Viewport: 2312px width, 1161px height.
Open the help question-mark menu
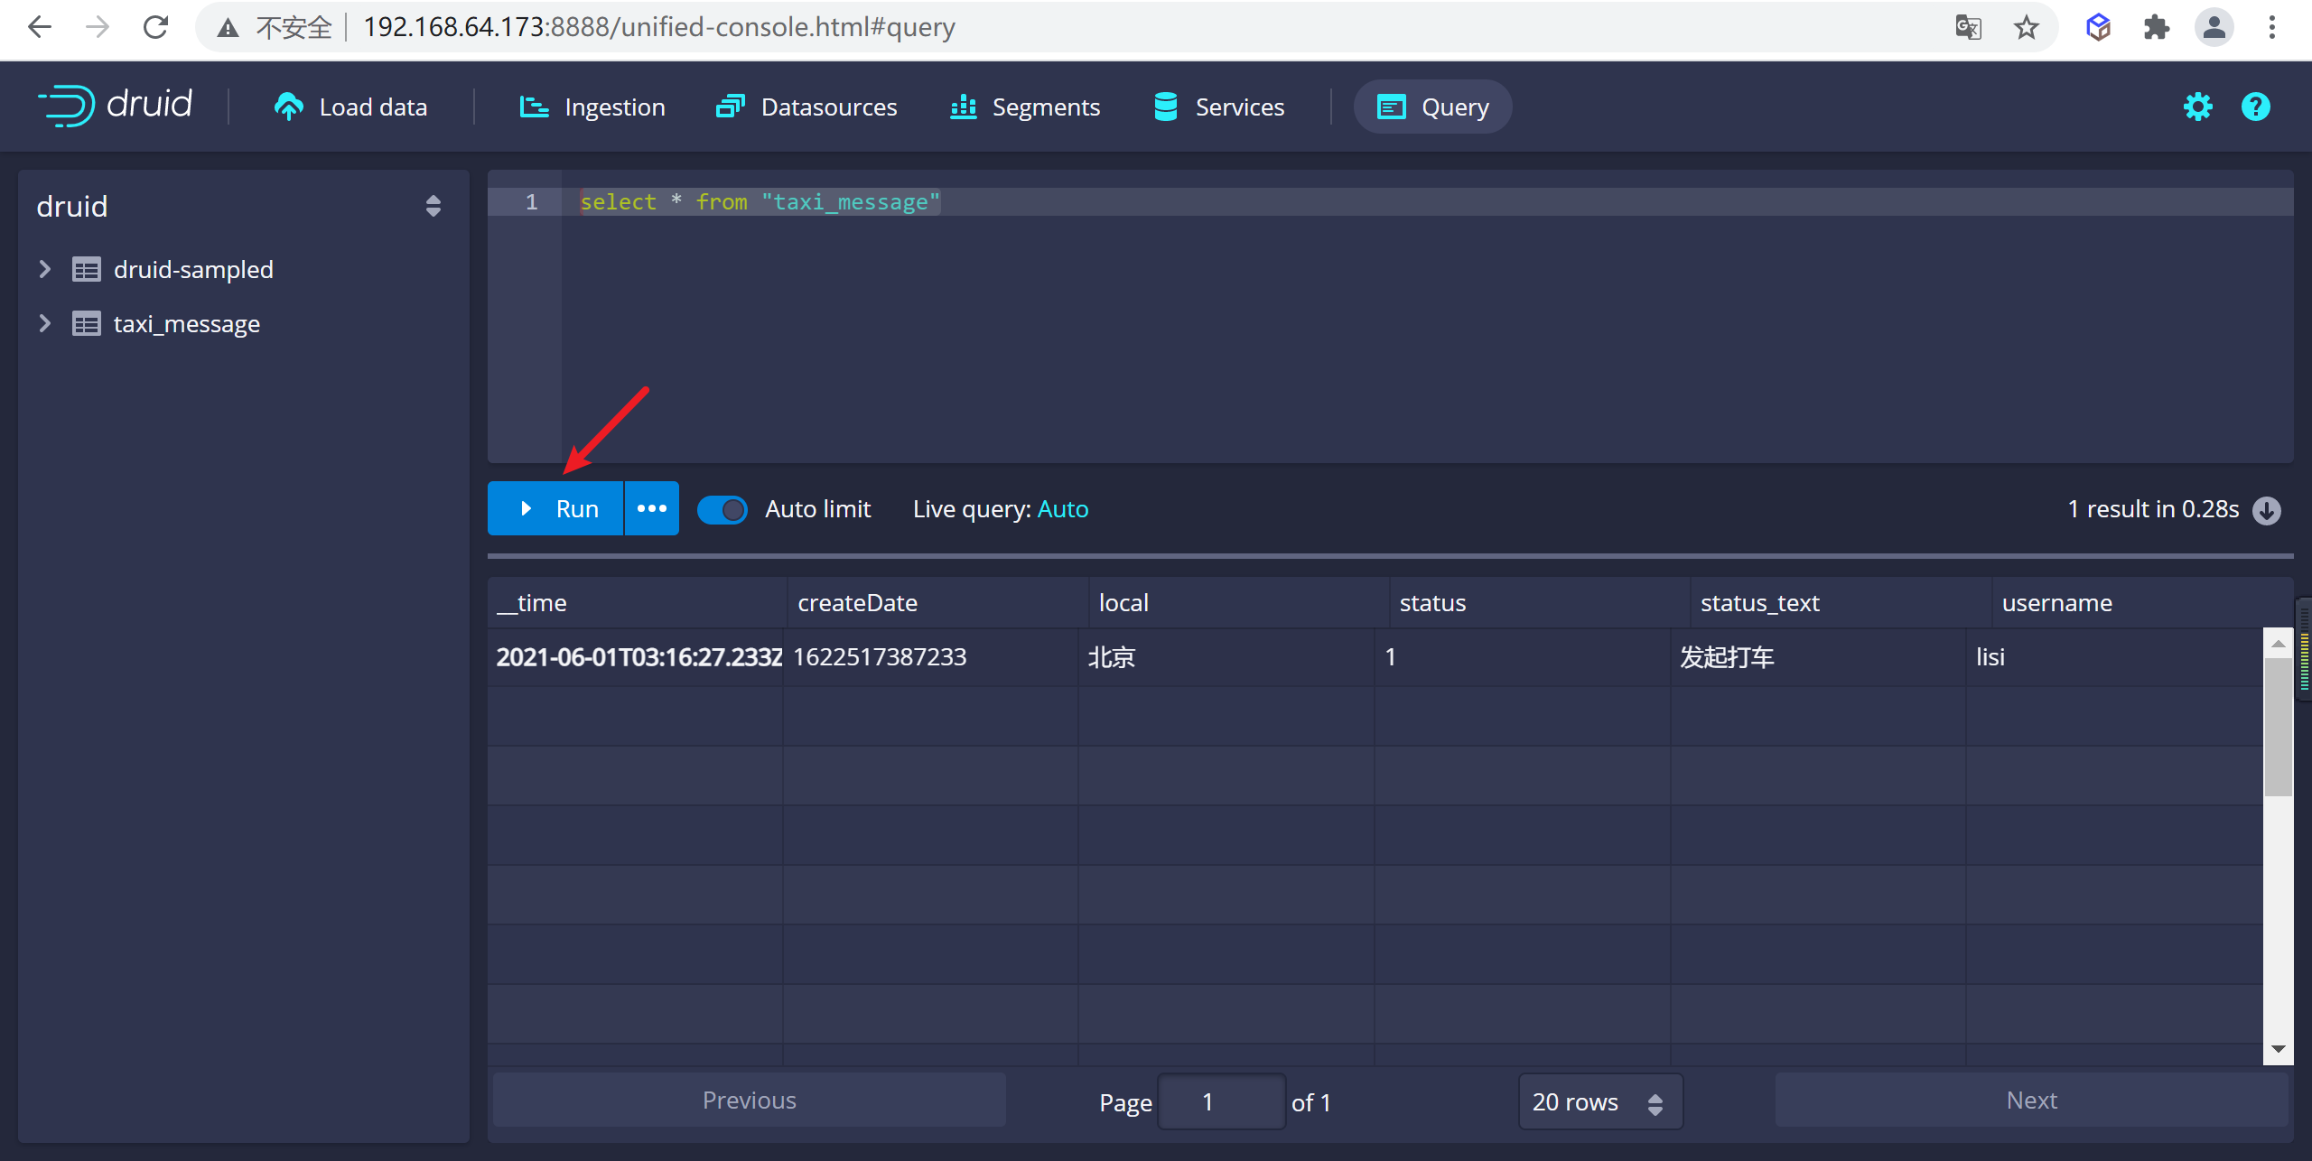click(x=2255, y=107)
